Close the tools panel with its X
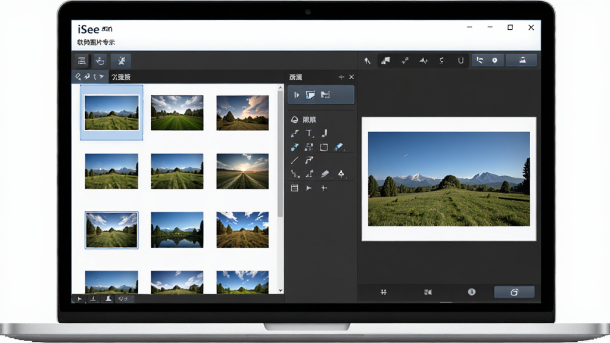Screen dimensions: 610x343 point(351,77)
